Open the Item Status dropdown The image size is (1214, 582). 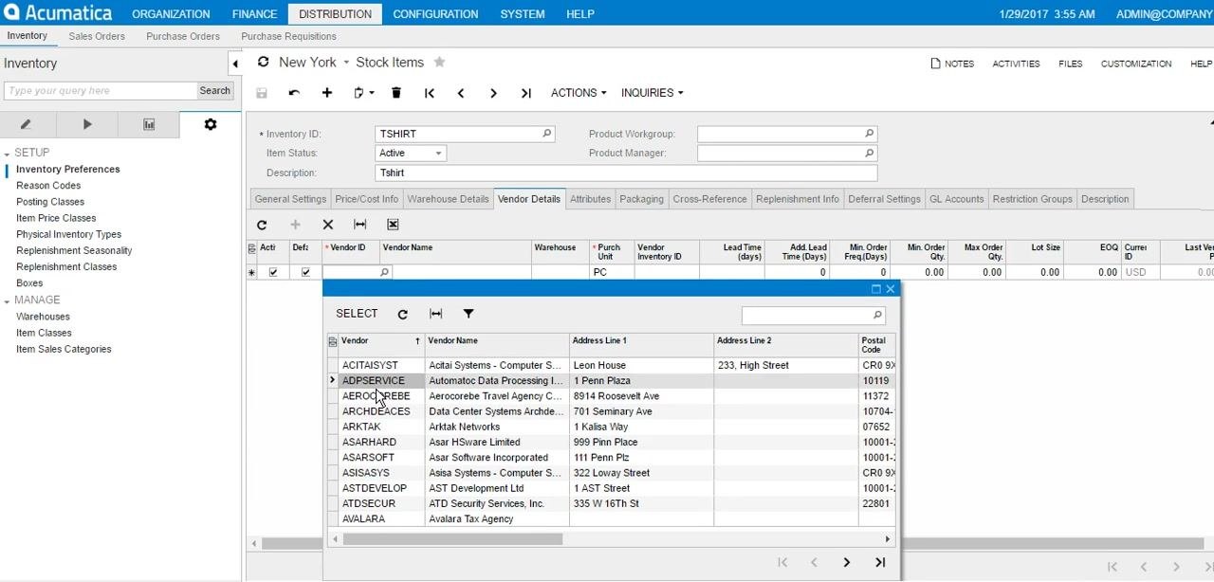pyautogui.click(x=439, y=154)
